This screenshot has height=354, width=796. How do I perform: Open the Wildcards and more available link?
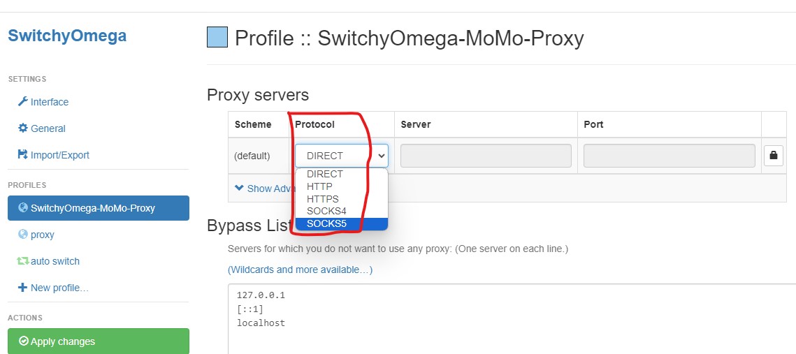point(300,270)
